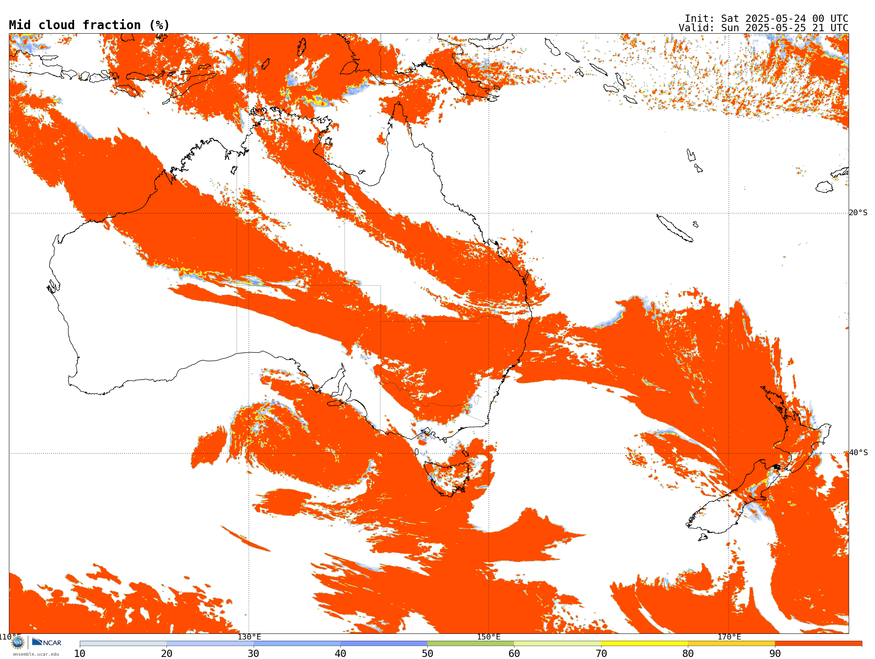Click the colorbar tick label 90
Image resolution: width=875 pixels, height=659 pixels.
(x=775, y=653)
